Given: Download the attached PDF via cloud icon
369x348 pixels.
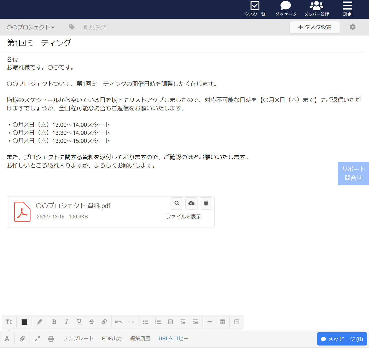Looking at the screenshot, I should 191,203.
